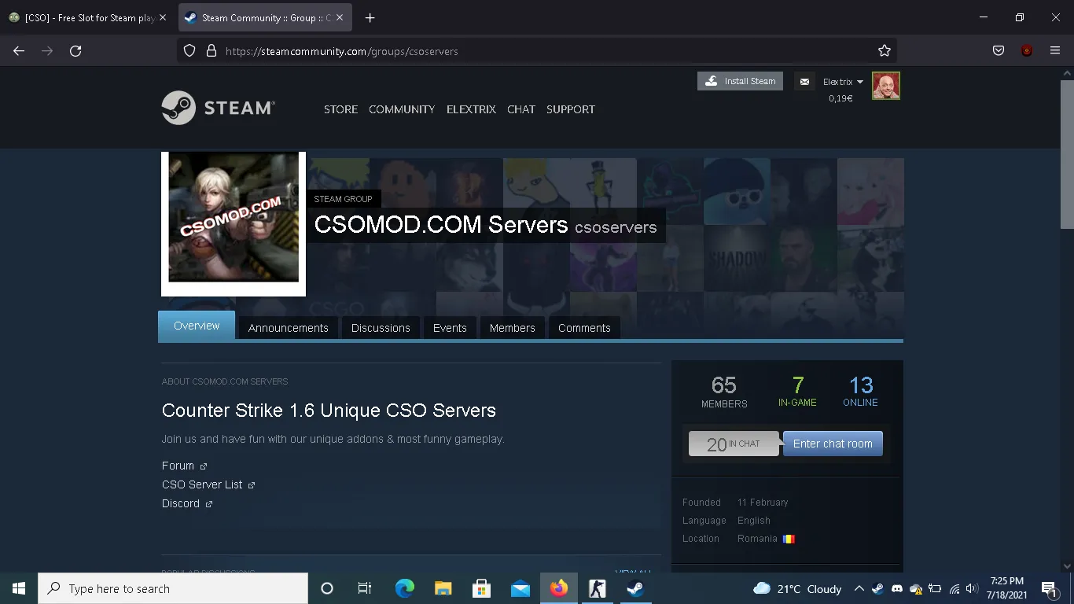
Task: Open File Explorer from taskbar
Action: [x=443, y=588]
